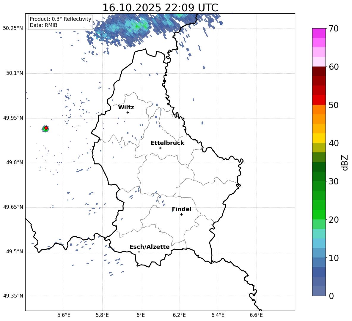
Task: Click the 40 colorbar tick value
Action: click(x=334, y=143)
